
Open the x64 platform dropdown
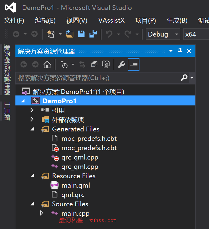[196, 34]
